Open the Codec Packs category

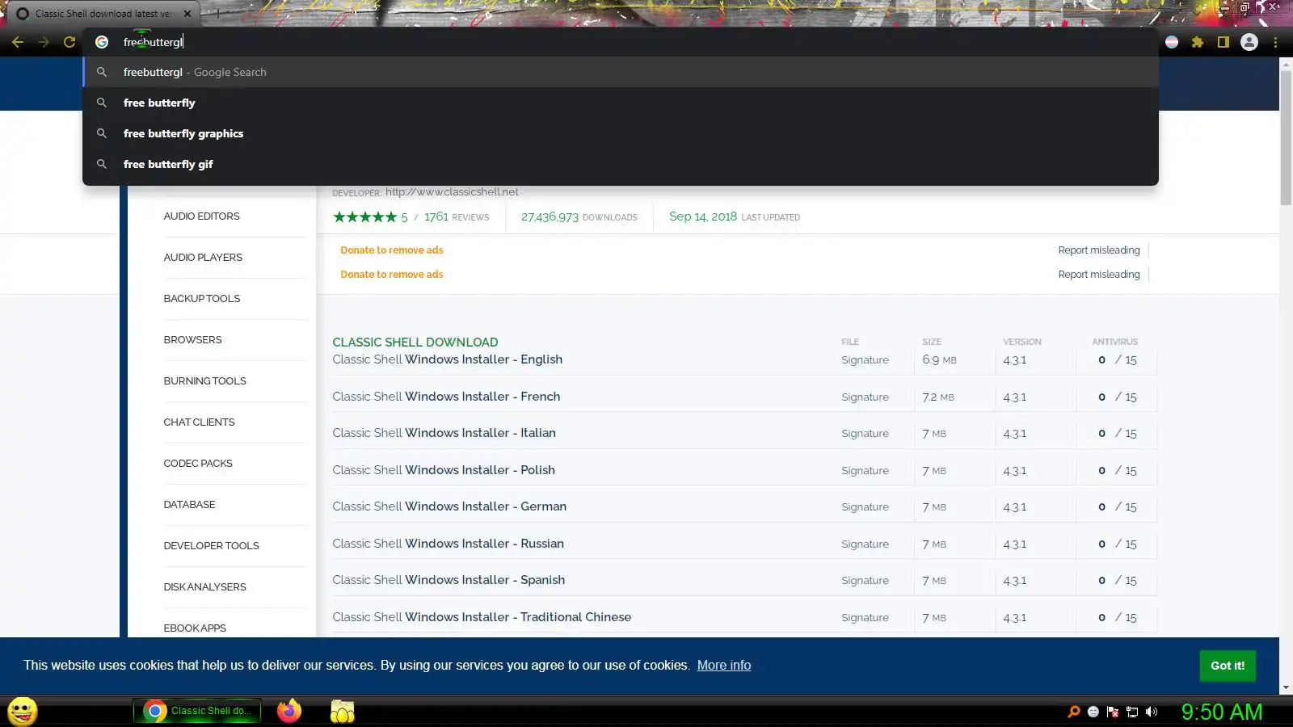pyautogui.click(x=198, y=464)
